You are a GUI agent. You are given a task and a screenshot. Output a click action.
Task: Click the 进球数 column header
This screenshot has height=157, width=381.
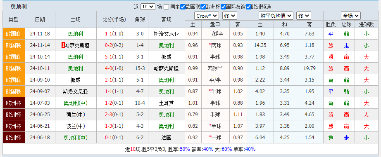point(366,24)
